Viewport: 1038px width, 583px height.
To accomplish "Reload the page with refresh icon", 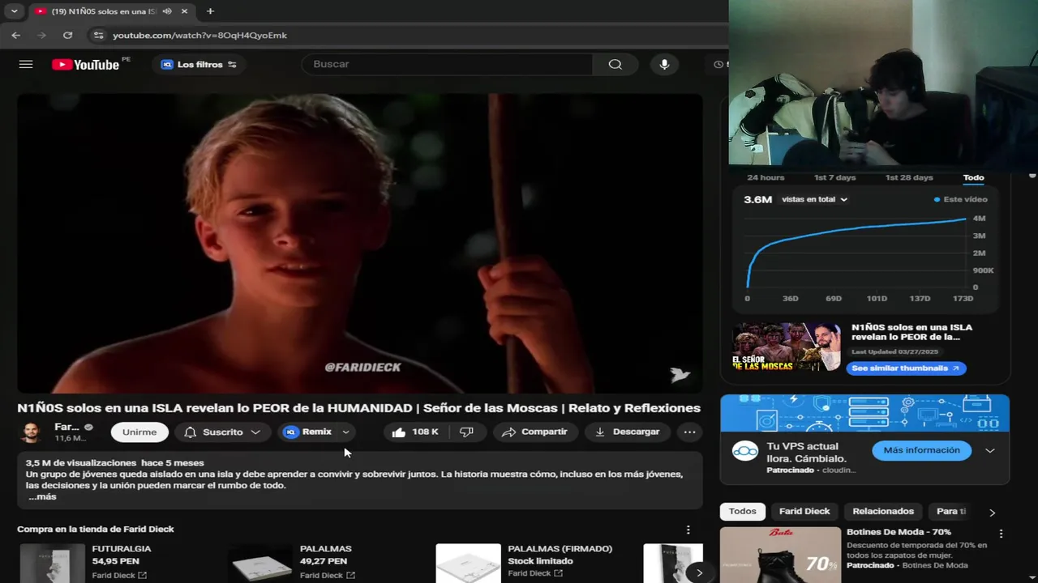I will [x=67, y=35].
